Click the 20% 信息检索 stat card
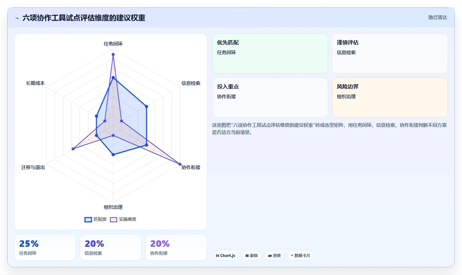 click(110, 247)
